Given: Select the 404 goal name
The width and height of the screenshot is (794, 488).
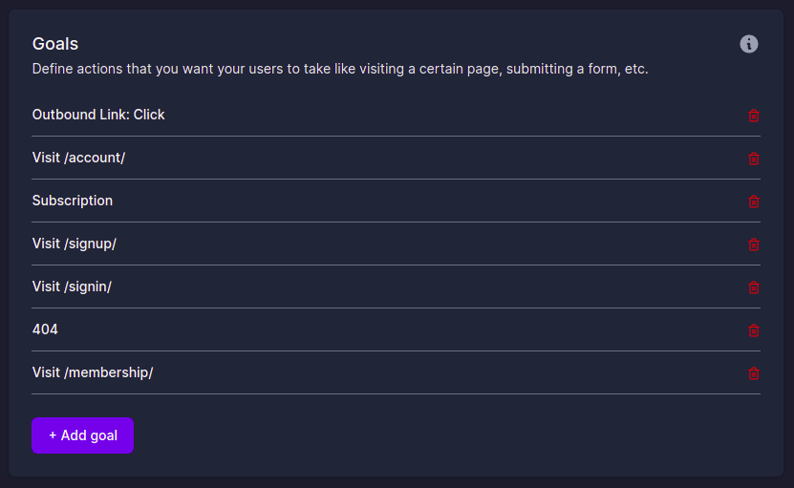Looking at the screenshot, I should [45, 329].
